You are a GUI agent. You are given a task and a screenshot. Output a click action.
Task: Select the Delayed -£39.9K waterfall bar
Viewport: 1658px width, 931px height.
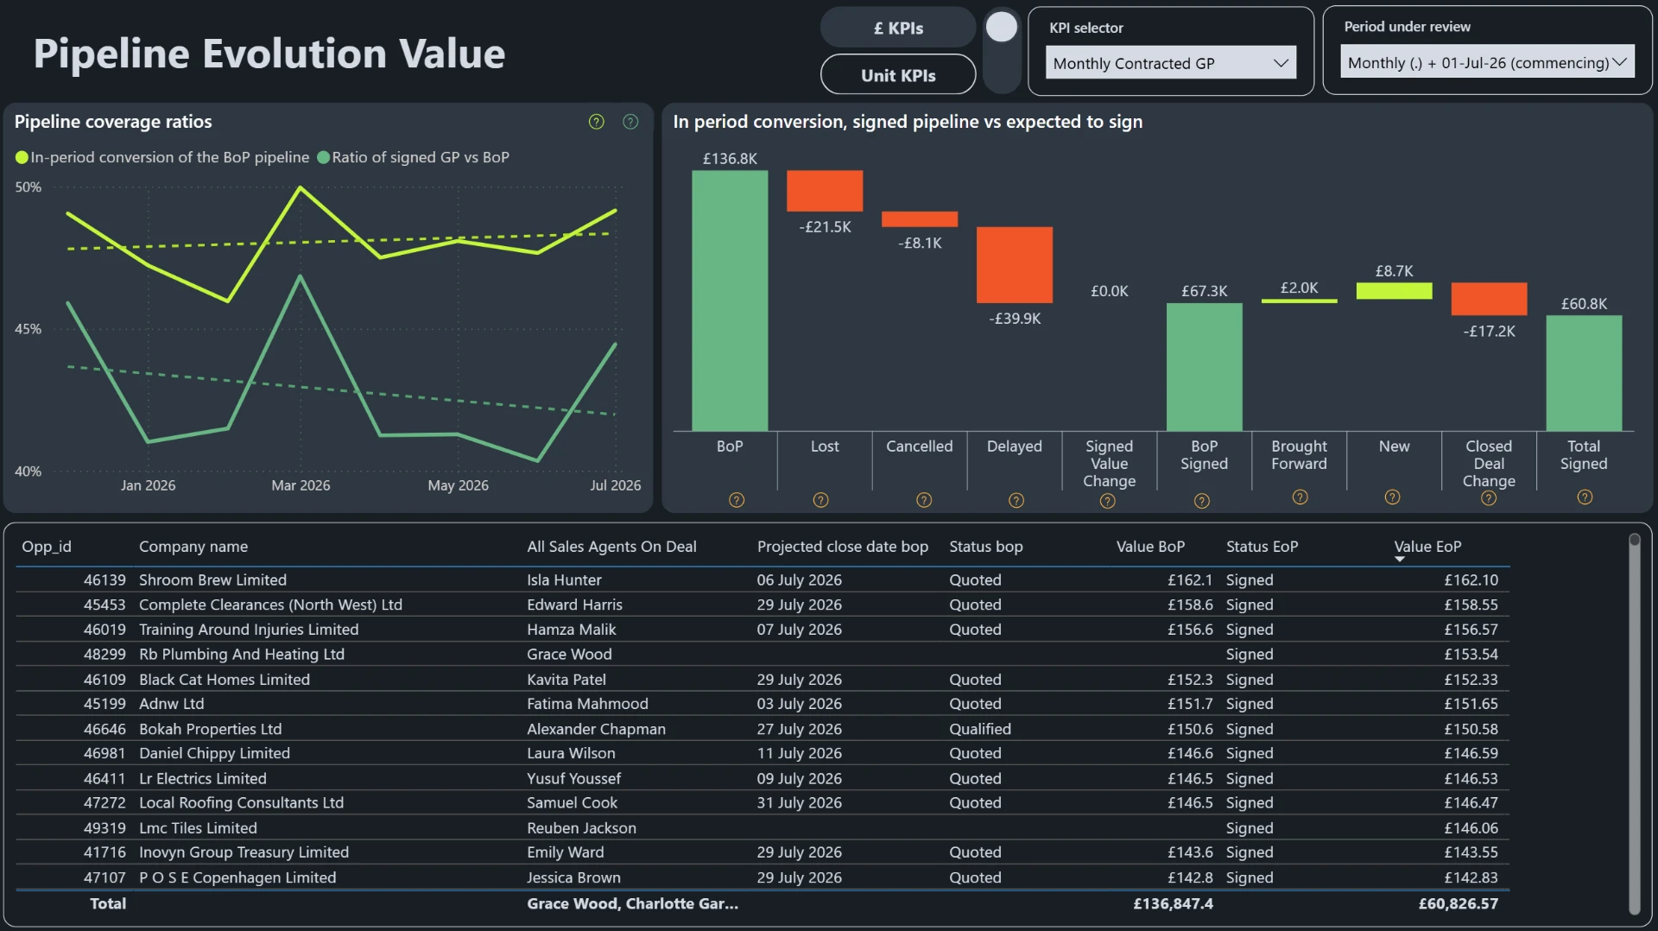pyautogui.click(x=1015, y=265)
